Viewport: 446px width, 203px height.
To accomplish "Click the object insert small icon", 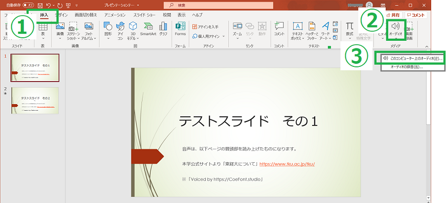I will (x=335, y=37).
